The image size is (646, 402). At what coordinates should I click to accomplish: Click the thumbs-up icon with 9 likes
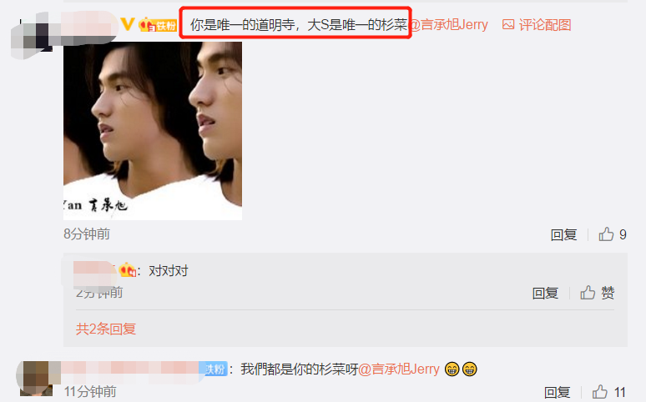606,234
